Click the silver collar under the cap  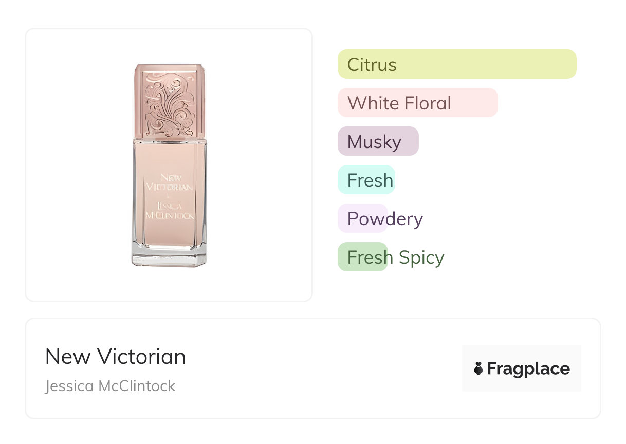[169, 139]
